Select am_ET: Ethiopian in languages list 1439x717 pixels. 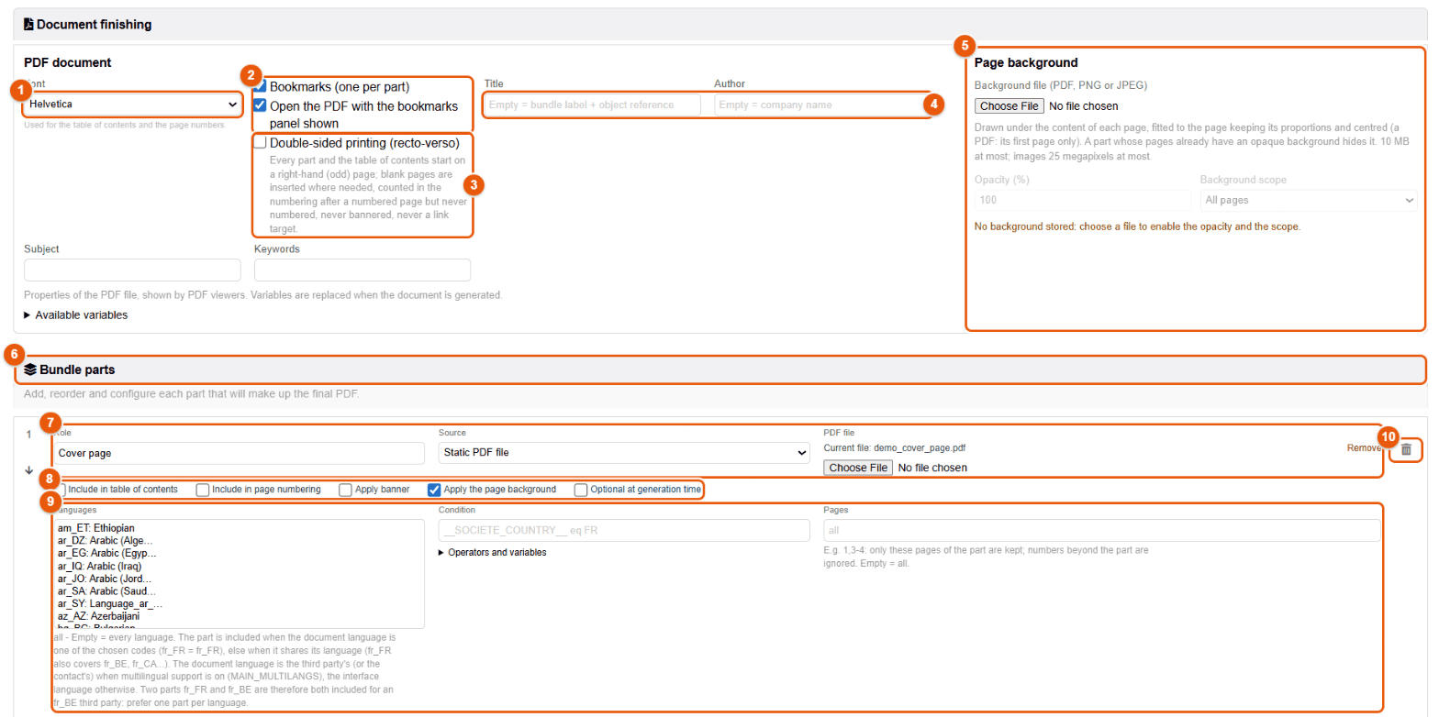click(x=96, y=528)
